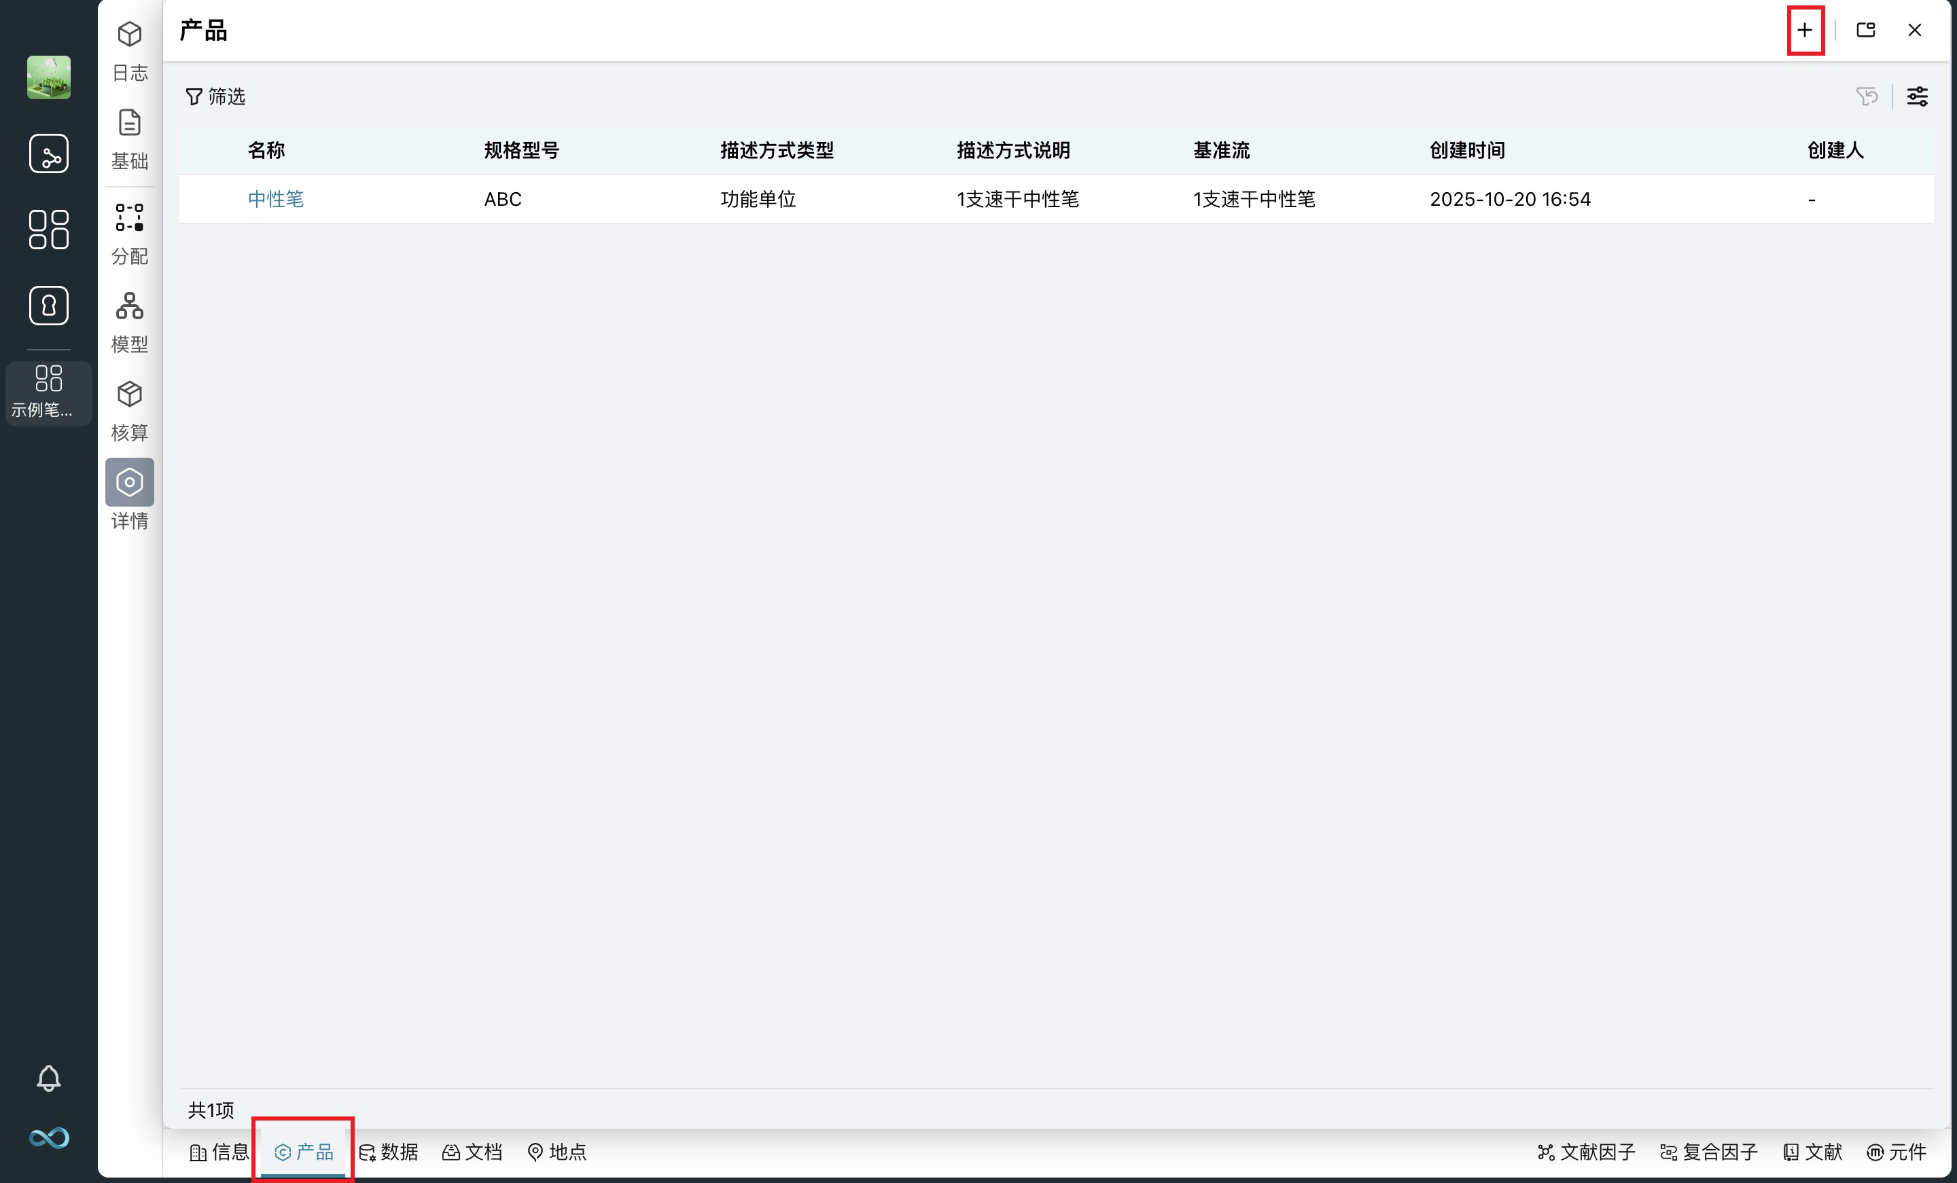The width and height of the screenshot is (1957, 1183).
Task: Pop out window icon in header
Action: click(x=1866, y=30)
